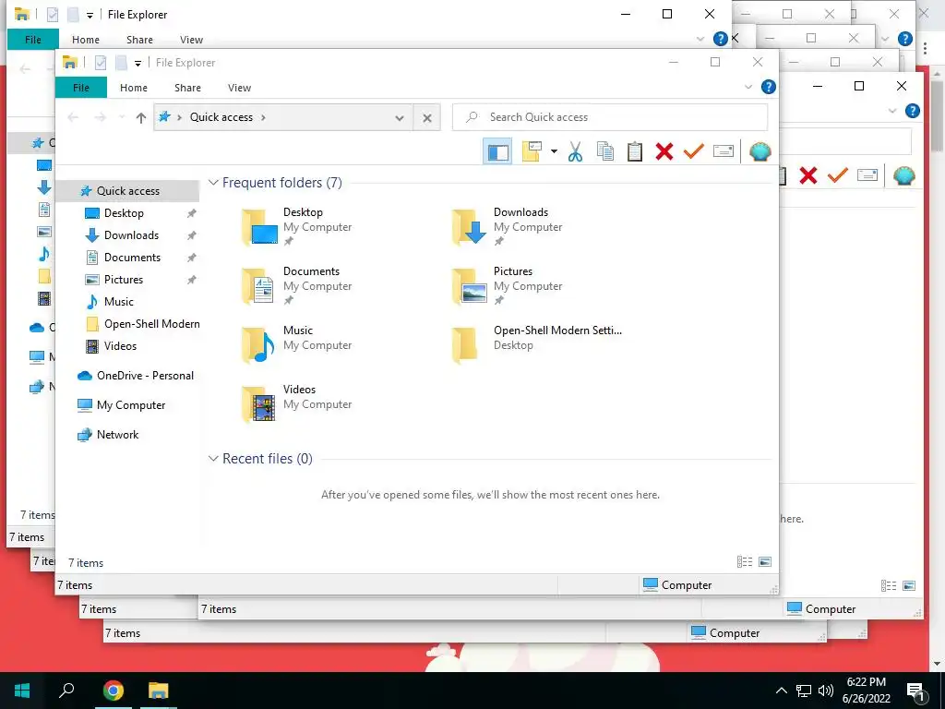This screenshot has height=709, width=945.
Task: Click Email icon in back window toolbar
Action: tap(867, 175)
